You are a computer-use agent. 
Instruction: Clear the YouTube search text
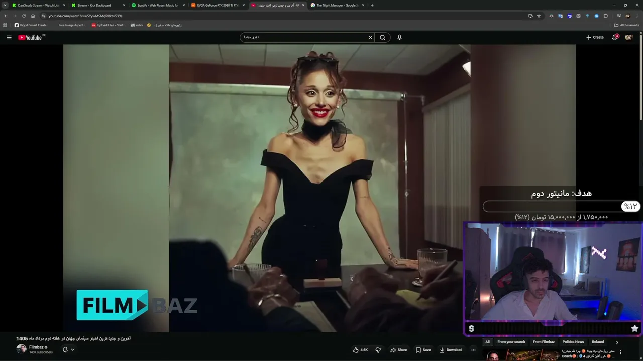(x=370, y=37)
